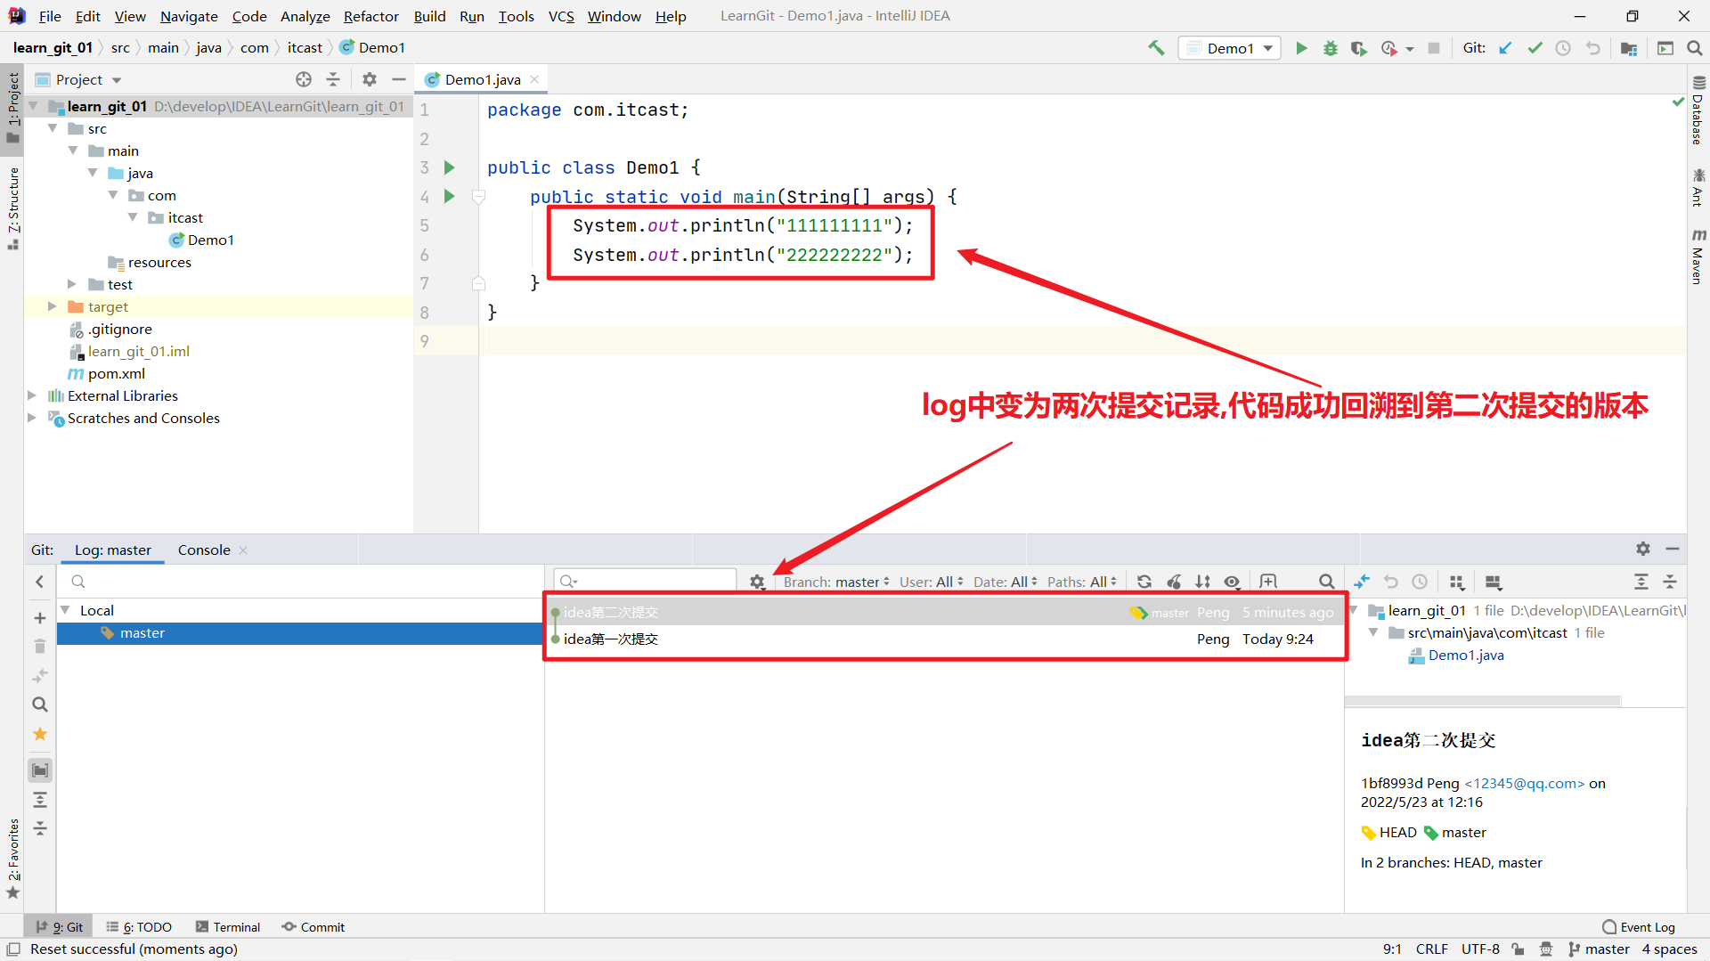Click the Cherry-pick icon in log toolbar
The image size is (1710, 961).
tap(1174, 582)
